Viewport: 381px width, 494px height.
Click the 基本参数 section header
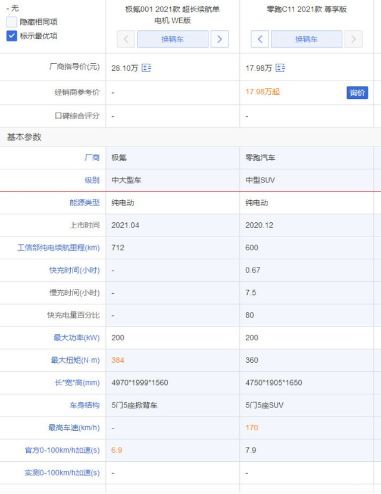24,137
